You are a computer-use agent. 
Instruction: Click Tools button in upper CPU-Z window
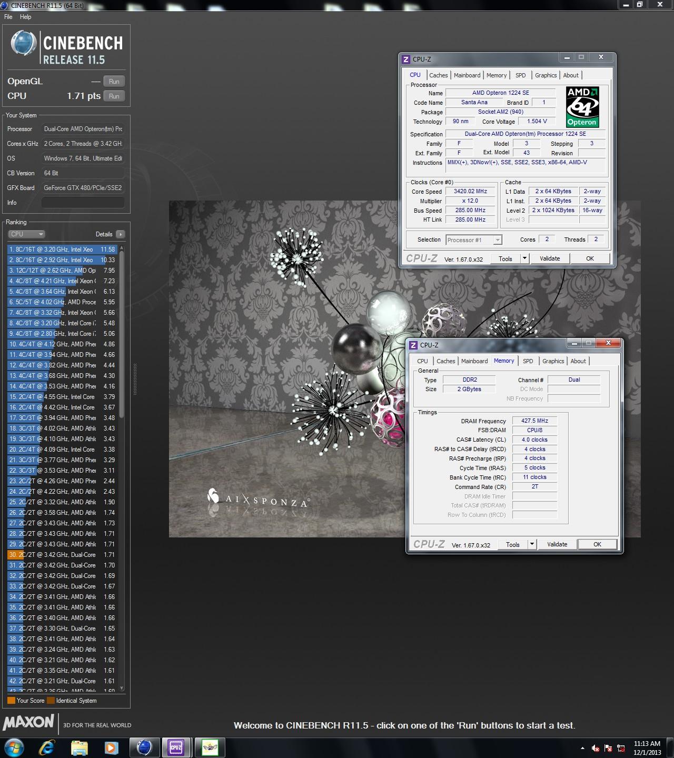[506, 258]
